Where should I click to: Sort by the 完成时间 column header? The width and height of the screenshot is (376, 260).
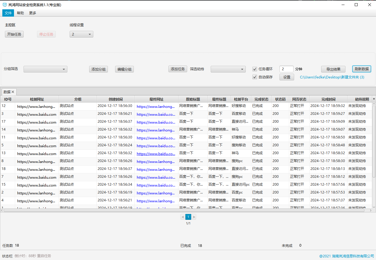pos(328,99)
